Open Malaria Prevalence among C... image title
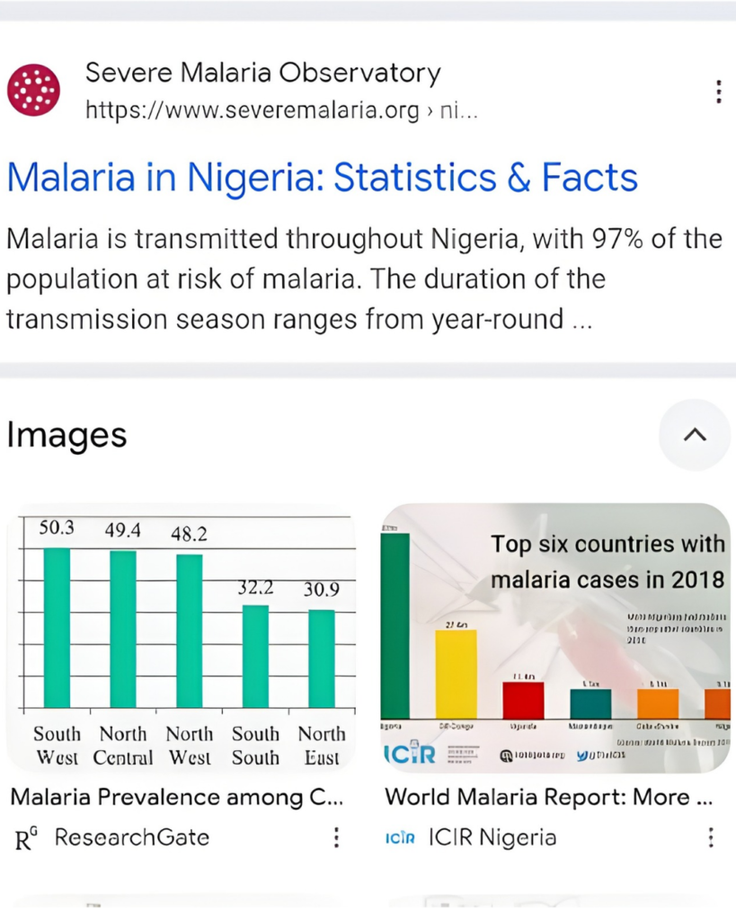The image size is (736, 920). pos(177,798)
